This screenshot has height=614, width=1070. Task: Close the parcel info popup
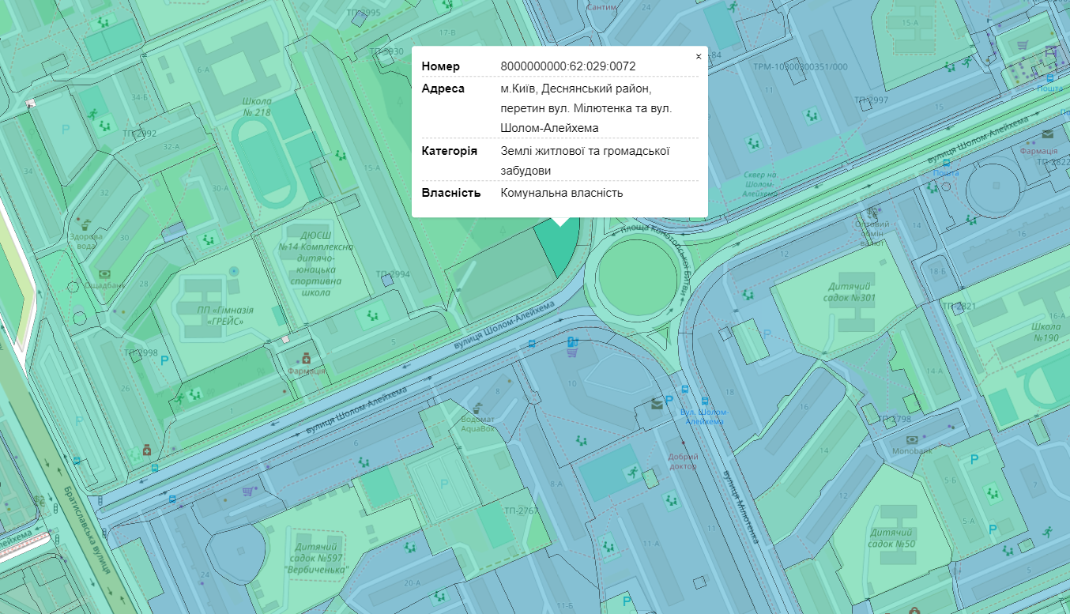tap(698, 57)
